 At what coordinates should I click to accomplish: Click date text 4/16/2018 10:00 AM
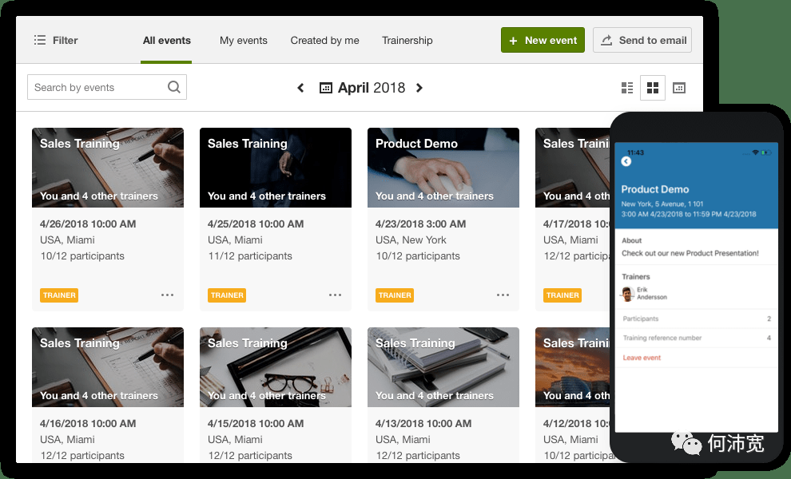tap(88, 424)
